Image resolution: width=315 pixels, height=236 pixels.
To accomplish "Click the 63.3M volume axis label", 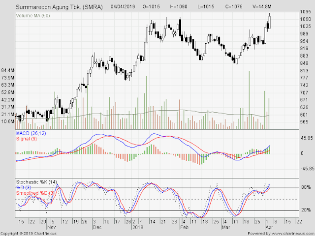I will pos(8,85).
